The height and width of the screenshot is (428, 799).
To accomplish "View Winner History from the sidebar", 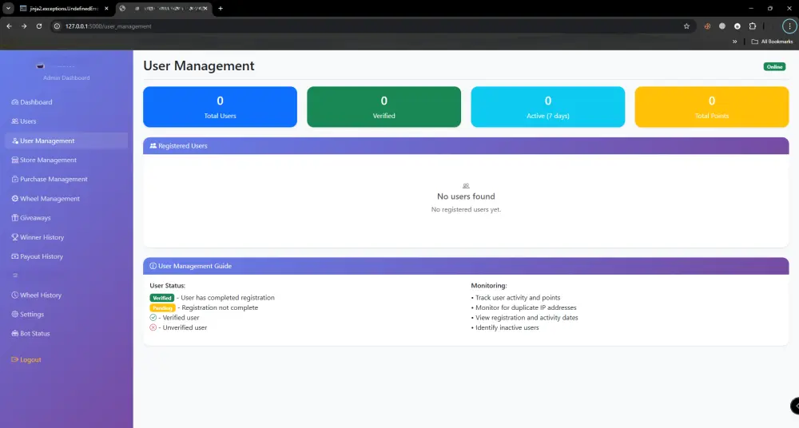I will point(38,237).
